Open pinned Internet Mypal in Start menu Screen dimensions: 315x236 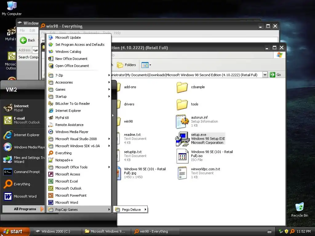click(23, 108)
